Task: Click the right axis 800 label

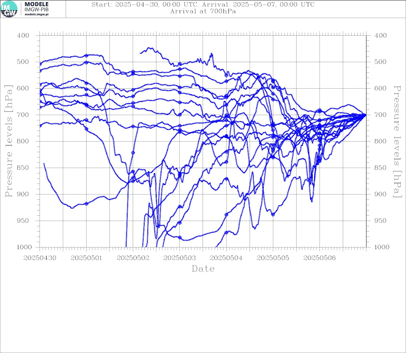Action: pos(380,141)
